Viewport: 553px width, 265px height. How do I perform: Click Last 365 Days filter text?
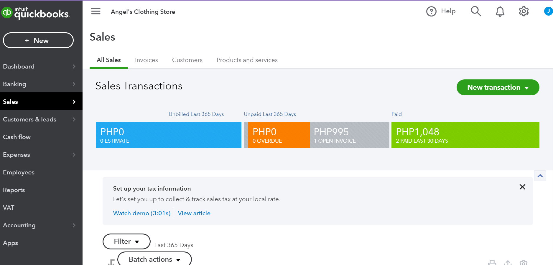pos(174,245)
